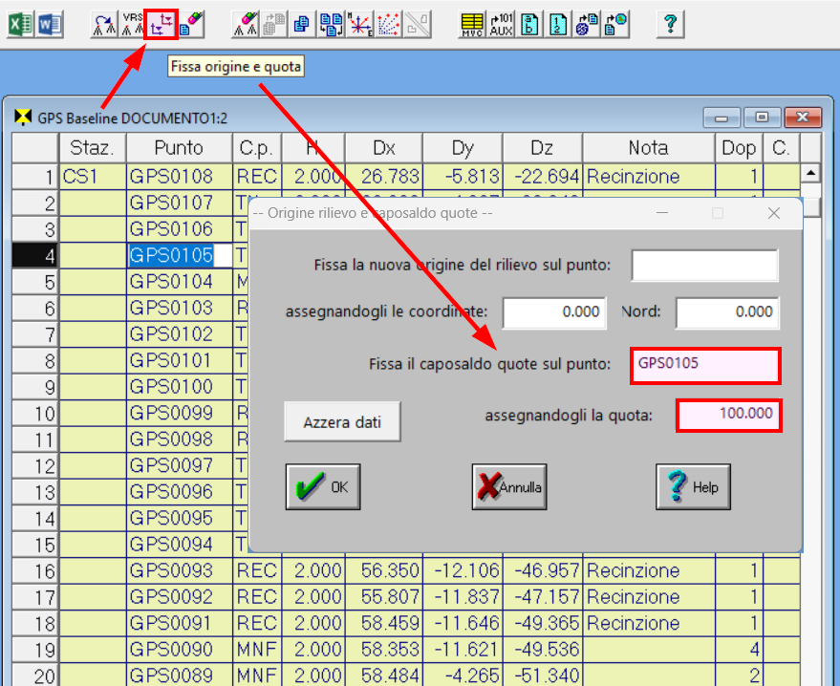
Task: Click the Excel export icon
Action: (x=21, y=24)
